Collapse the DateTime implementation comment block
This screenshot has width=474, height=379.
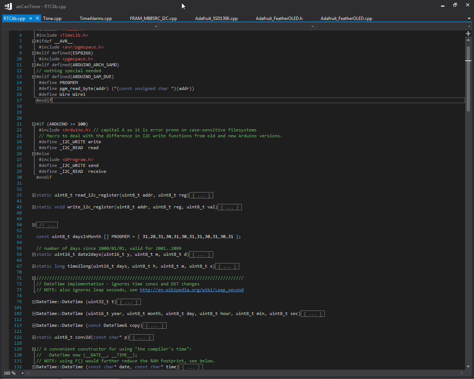point(34,278)
